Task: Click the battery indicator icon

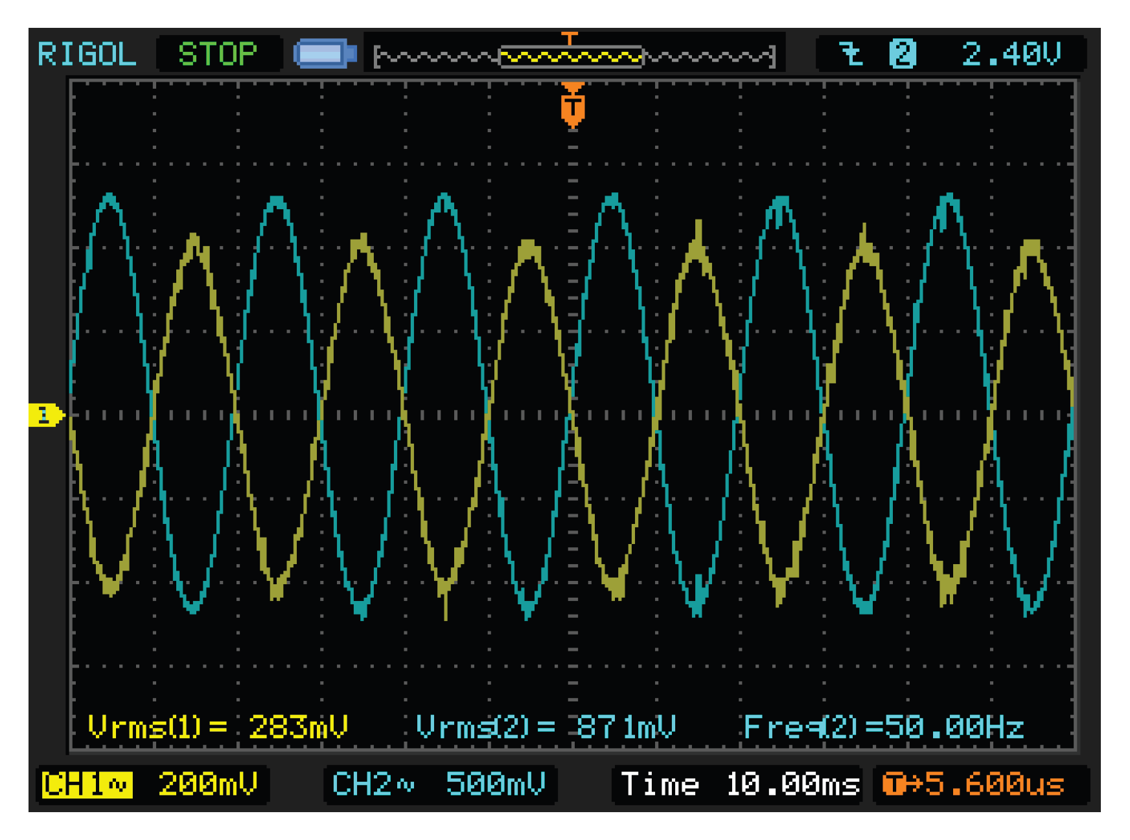Action: point(325,54)
